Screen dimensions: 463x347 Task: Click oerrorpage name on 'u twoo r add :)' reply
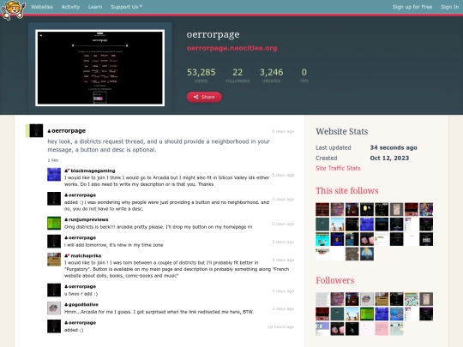82,286
